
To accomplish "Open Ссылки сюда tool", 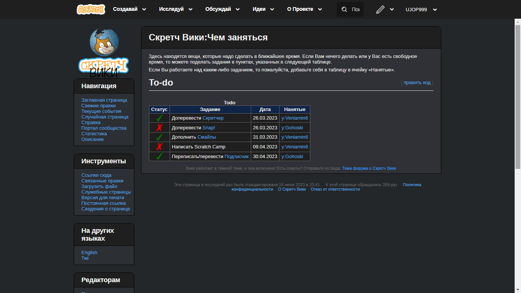I will (96, 175).
